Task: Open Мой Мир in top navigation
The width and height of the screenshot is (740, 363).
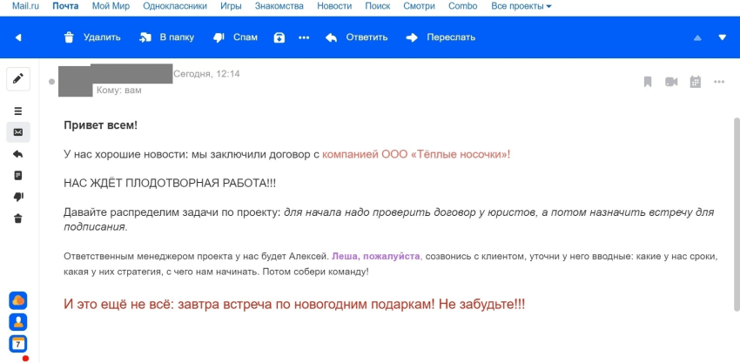Action: pos(111,6)
